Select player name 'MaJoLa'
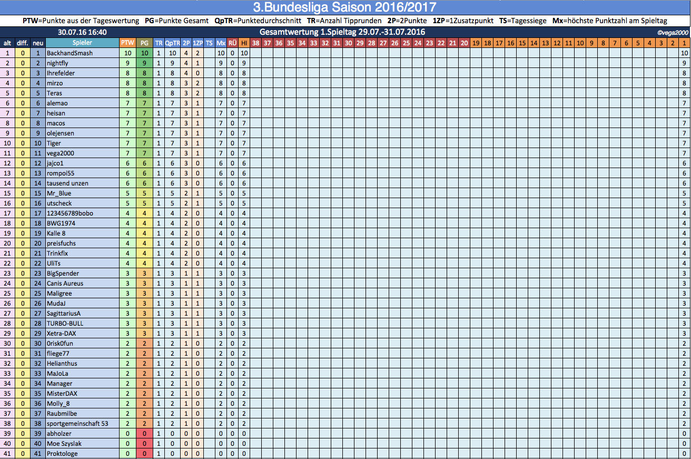 pyautogui.click(x=57, y=374)
